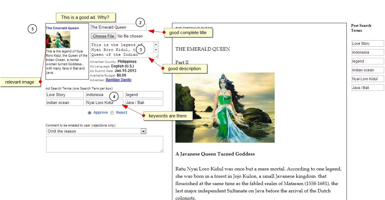This screenshot has height=200, width=385.
Task: Select the Reject radio button
Action: click(112, 113)
